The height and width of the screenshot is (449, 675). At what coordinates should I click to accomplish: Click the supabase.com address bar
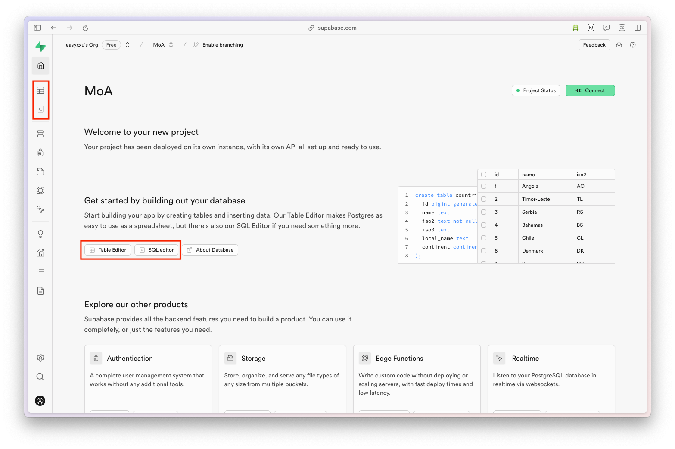coord(333,28)
